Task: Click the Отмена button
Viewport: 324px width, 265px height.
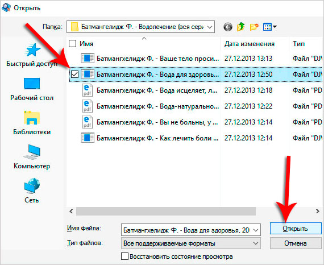Action: point(296,243)
